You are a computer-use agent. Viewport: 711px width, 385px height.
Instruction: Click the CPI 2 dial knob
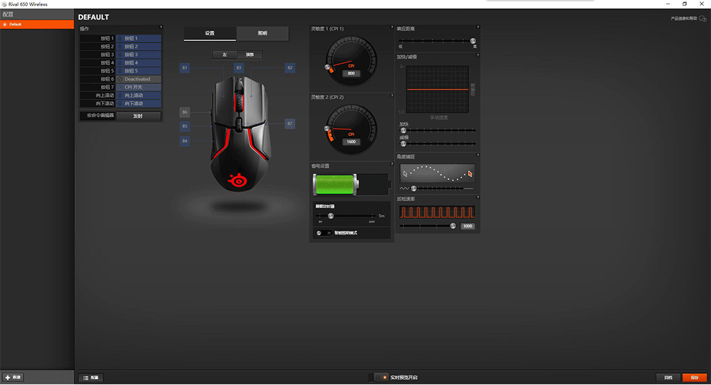(327, 128)
